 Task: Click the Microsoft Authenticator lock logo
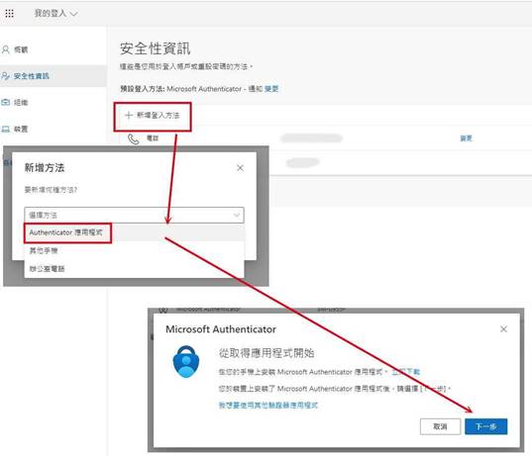coord(186,361)
